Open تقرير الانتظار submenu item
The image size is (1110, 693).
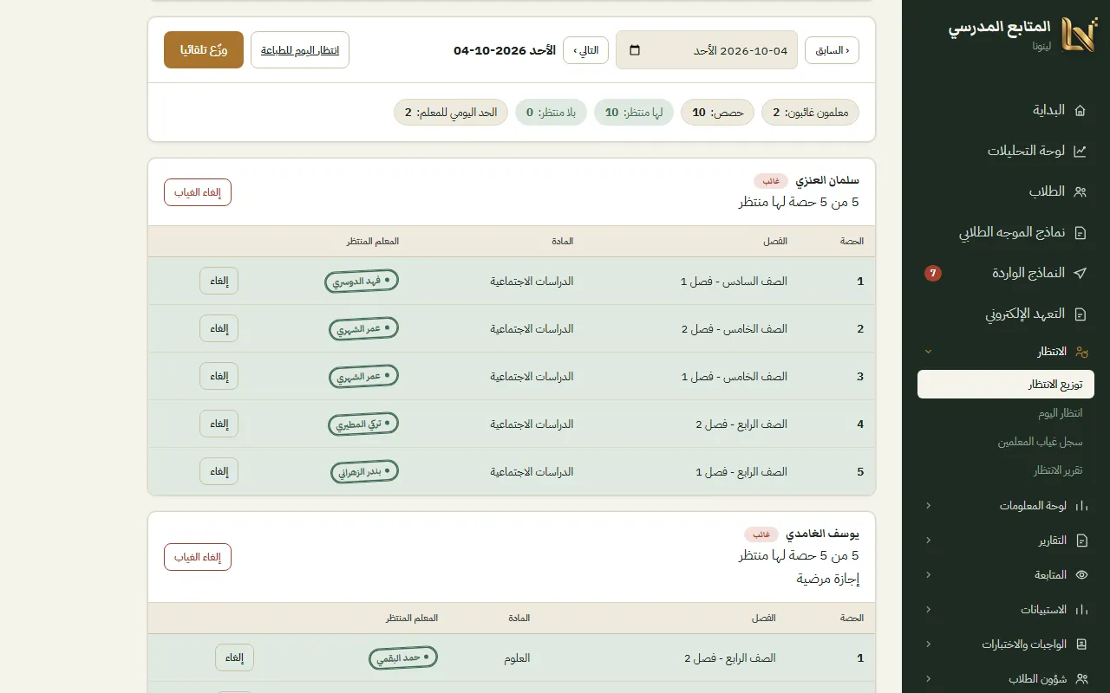point(1006,470)
